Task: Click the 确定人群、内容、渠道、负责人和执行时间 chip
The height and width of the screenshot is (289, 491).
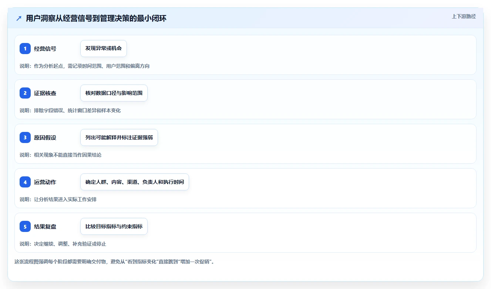Action: coord(135,182)
